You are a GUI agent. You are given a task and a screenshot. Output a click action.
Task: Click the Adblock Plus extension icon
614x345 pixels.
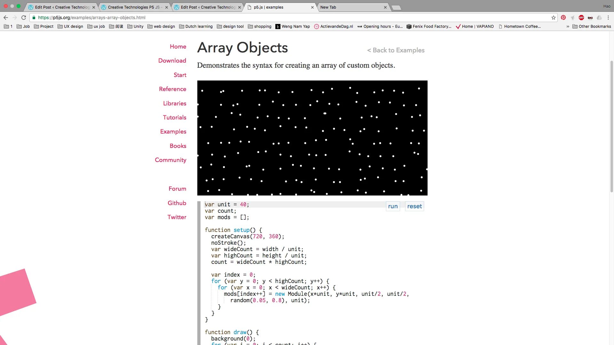[581, 18]
